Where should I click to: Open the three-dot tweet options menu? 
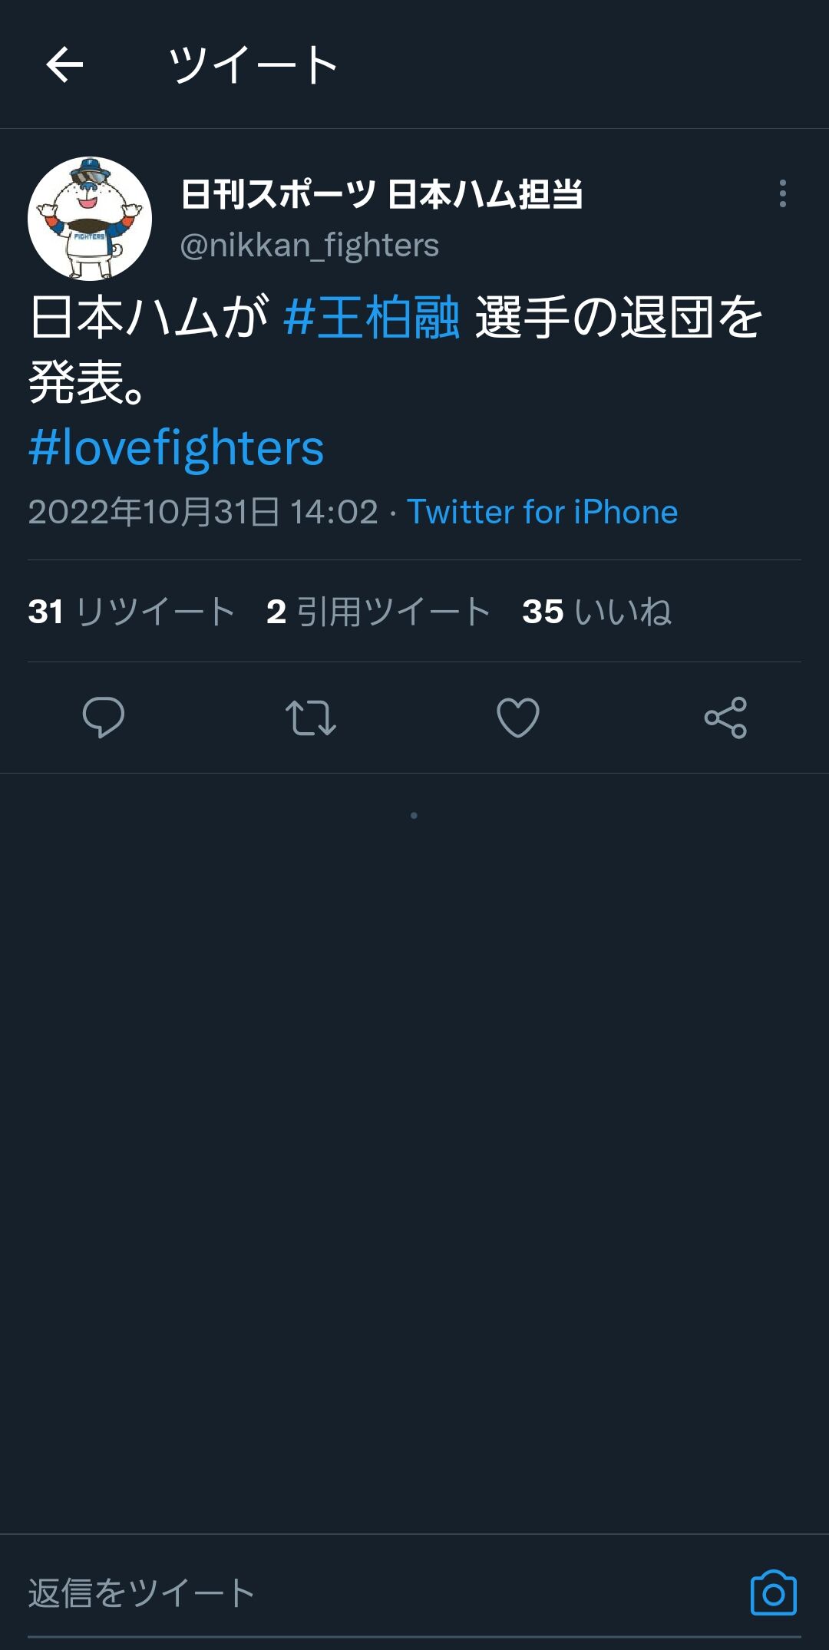click(x=782, y=193)
